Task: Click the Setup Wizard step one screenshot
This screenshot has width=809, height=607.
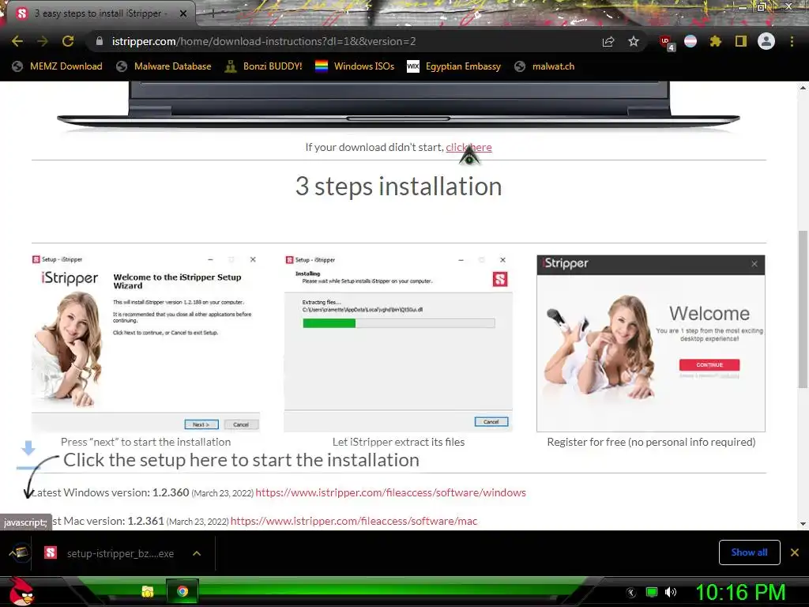Action: [x=145, y=343]
